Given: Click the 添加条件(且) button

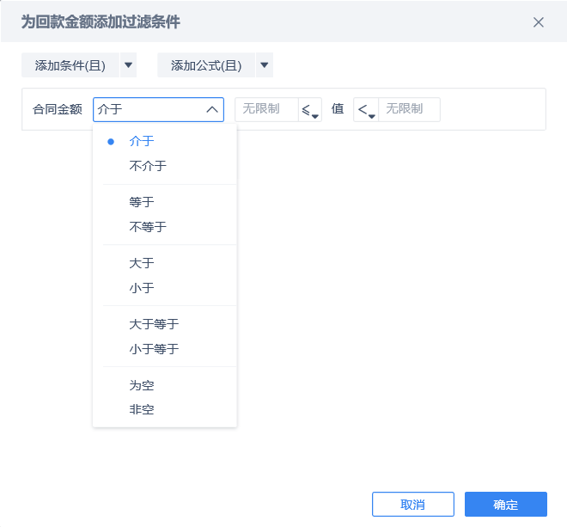Looking at the screenshot, I should pyautogui.click(x=70, y=65).
